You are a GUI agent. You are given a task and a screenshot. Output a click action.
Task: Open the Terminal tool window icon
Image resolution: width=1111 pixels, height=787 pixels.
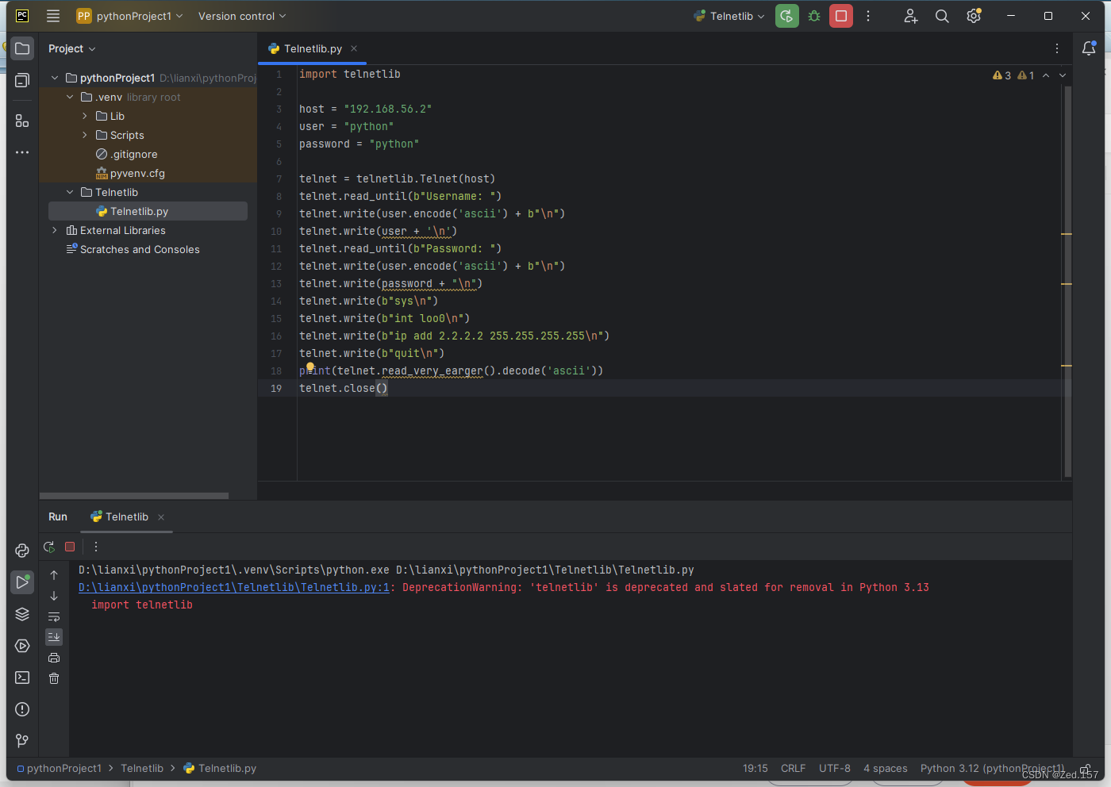21,677
